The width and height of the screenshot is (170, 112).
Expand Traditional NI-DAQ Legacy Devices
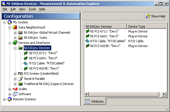(15, 84)
